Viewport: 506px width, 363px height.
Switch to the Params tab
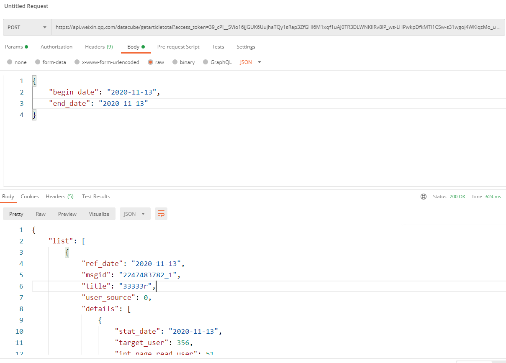(16, 47)
